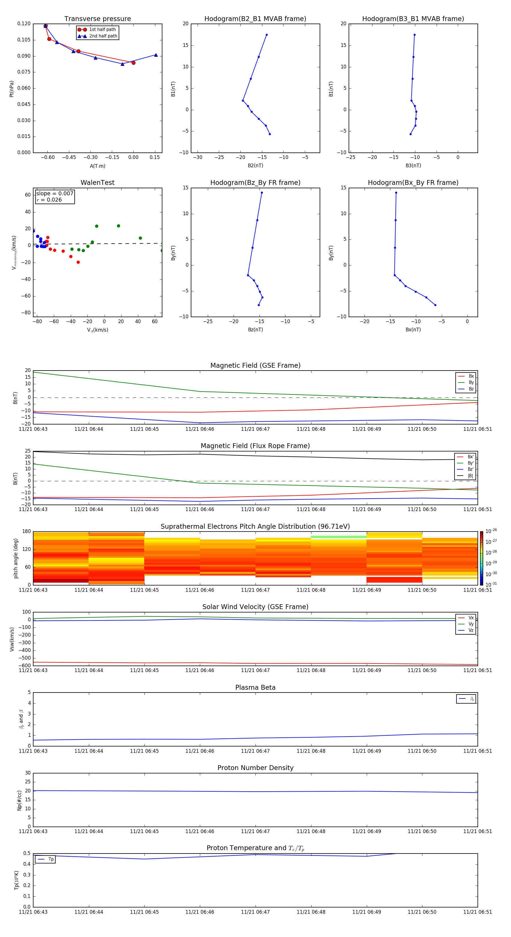Click the 'pitch angle (deg)' axis label

tap(16, 558)
